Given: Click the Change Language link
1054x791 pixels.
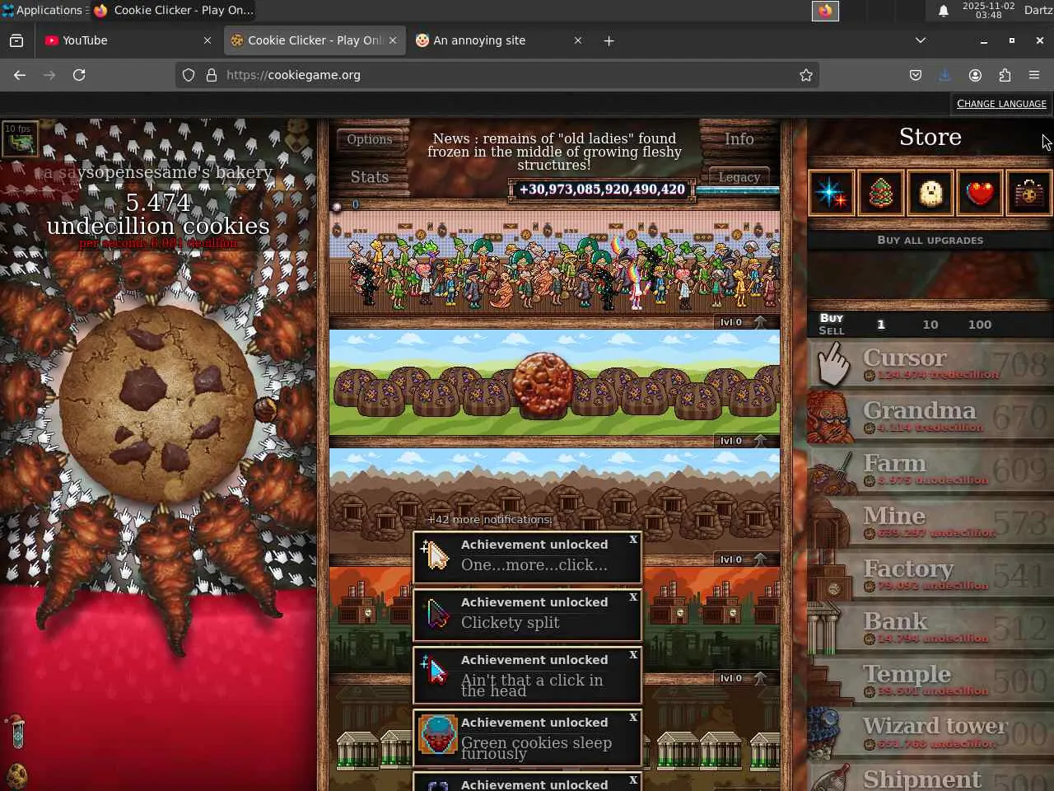Looking at the screenshot, I should click(x=1001, y=104).
